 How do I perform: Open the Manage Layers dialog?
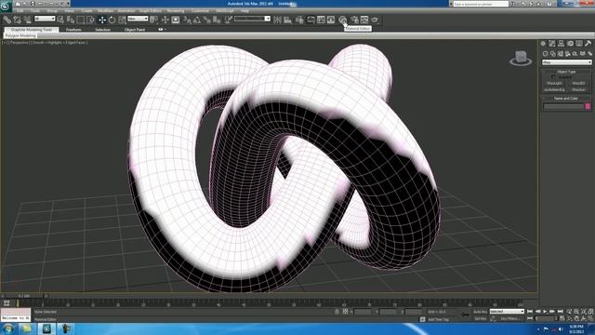299,20
